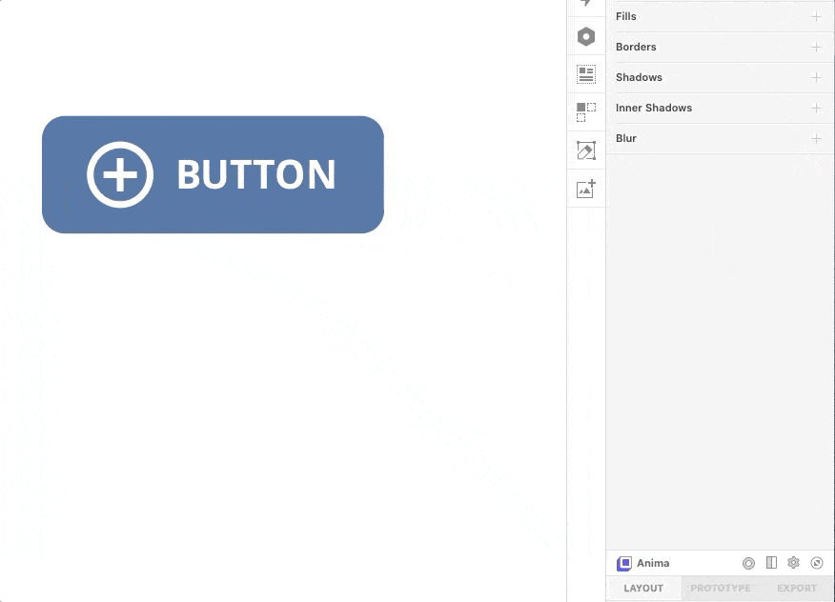Select the BUTTON text on canvas
This screenshot has height=602, width=835.
point(256,174)
